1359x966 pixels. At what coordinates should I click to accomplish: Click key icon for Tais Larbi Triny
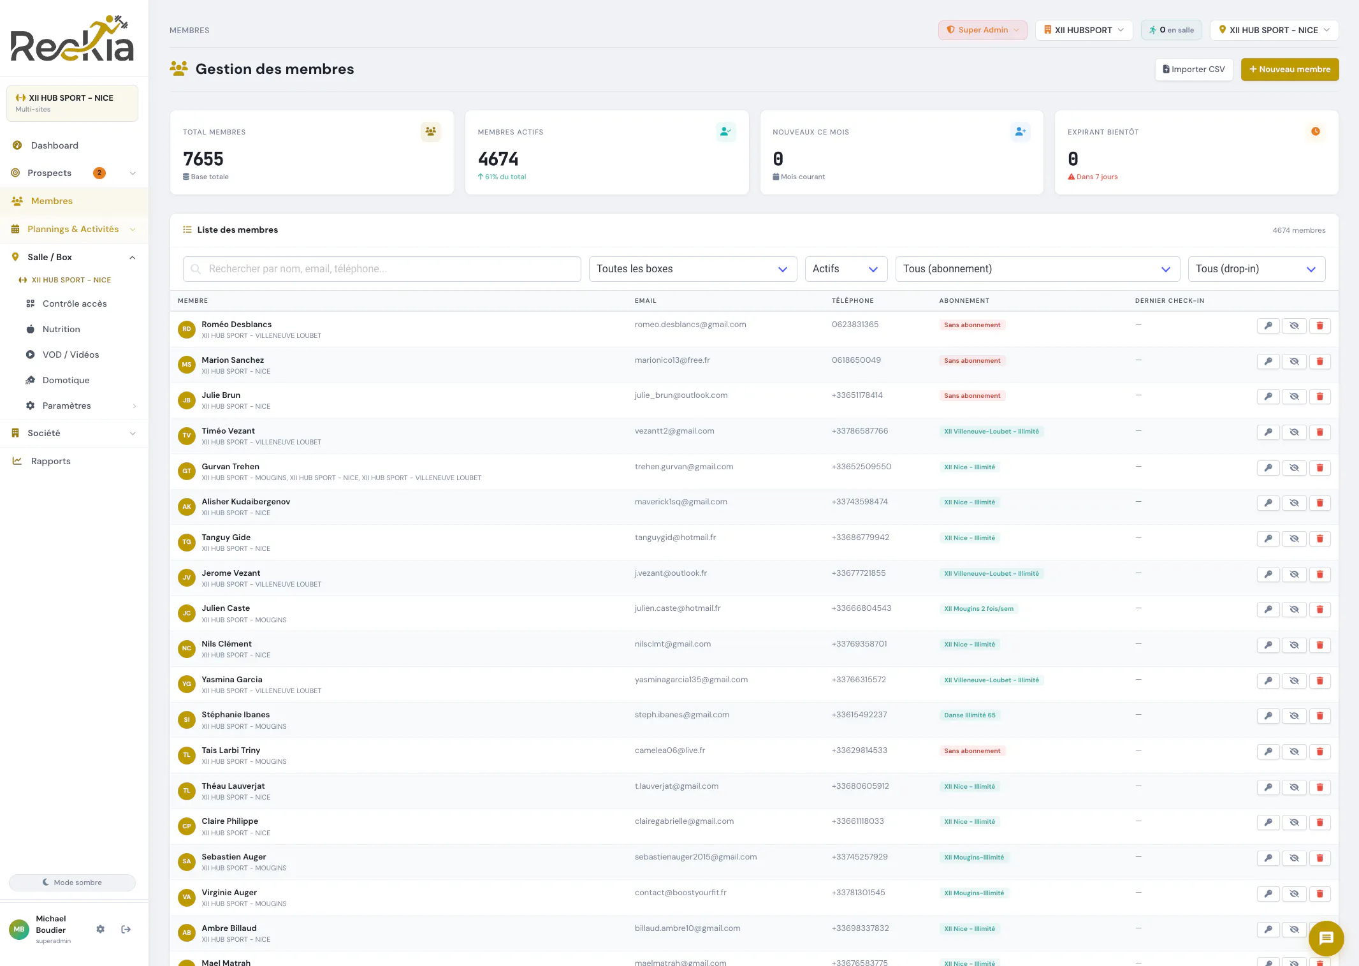(1268, 752)
